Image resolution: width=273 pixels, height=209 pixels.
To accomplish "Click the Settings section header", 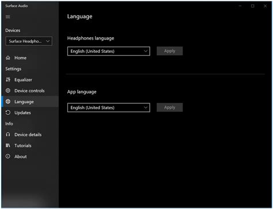I will (x=13, y=69).
